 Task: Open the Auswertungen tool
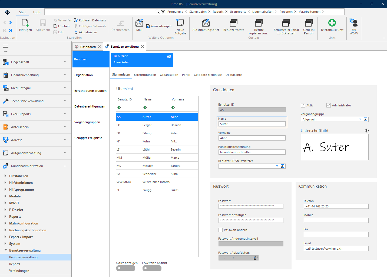[159, 26]
